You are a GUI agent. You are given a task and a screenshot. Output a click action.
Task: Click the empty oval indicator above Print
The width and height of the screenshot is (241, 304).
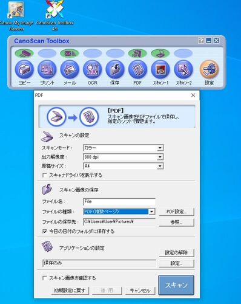coord(47,54)
